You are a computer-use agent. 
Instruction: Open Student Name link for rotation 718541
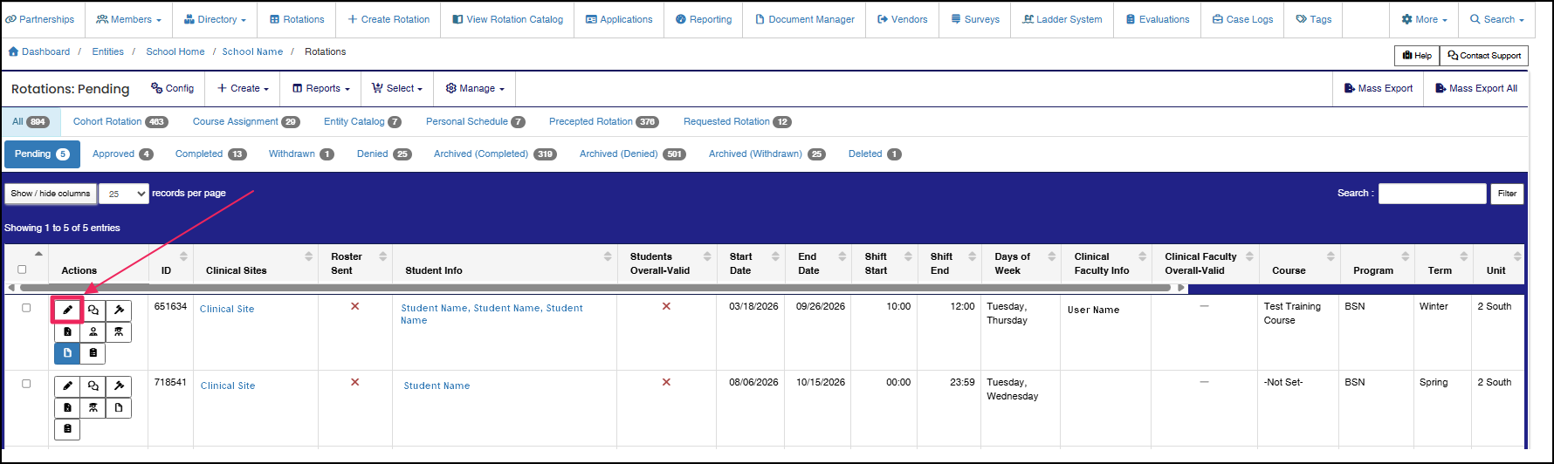[x=437, y=386]
